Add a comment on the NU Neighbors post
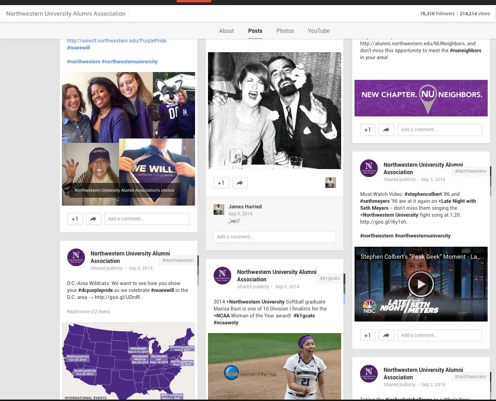Viewport: 496px width, 401px height. click(440, 130)
